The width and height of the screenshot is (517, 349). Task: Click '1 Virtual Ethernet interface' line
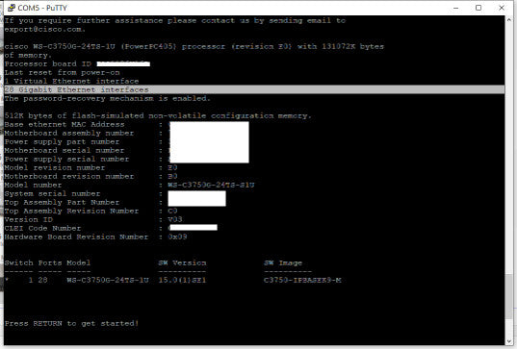tap(71, 81)
